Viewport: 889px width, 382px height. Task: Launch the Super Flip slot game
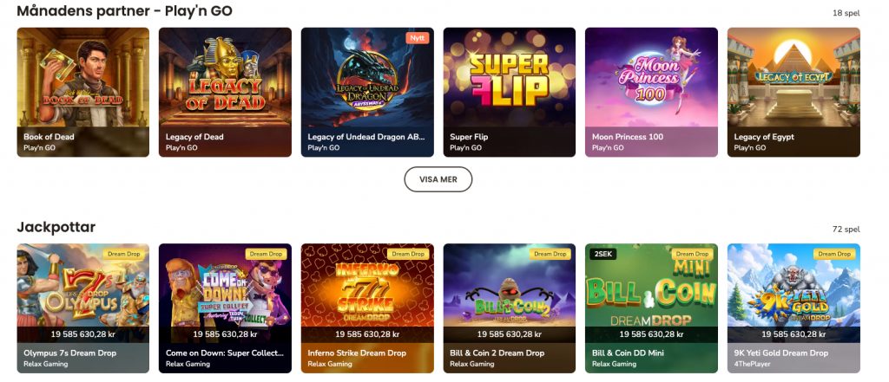click(x=509, y=92)
